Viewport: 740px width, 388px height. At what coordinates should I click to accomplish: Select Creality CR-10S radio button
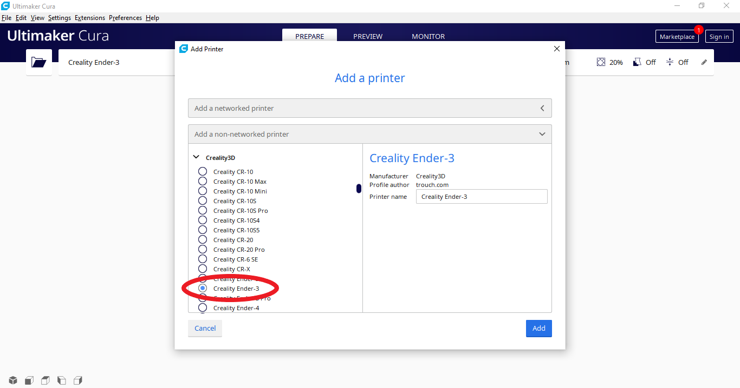tap(203, 200)
